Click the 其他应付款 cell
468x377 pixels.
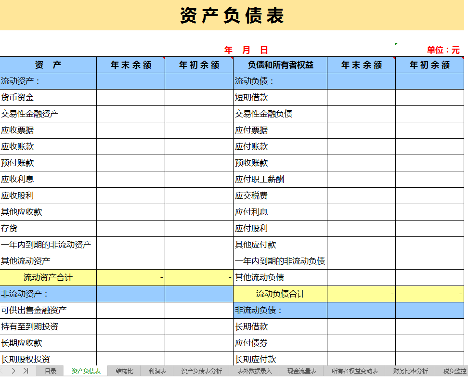280,245
